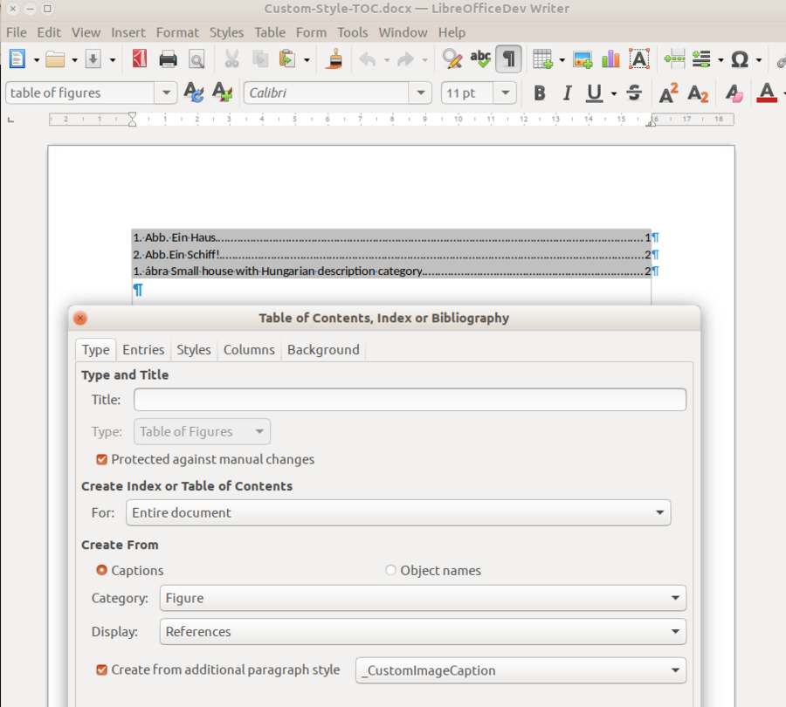Open the For dropdown showing Entire document

[x=398, y=512]
